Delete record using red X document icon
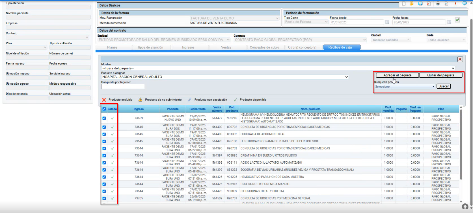 [429, 4]
